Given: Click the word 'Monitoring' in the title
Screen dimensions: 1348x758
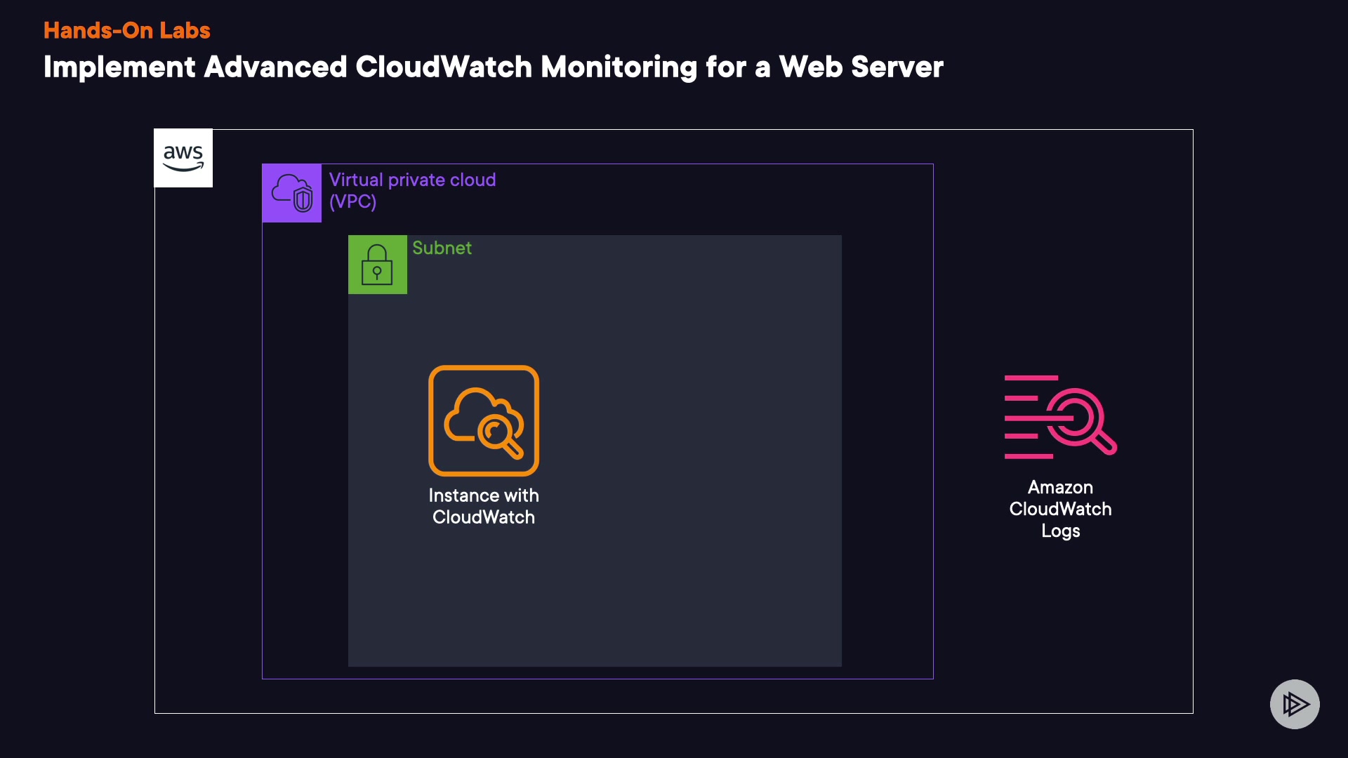Looking at the screenshot, I should point(619,67).
